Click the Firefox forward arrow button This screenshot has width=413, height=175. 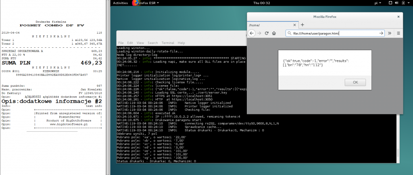[259, 33]
